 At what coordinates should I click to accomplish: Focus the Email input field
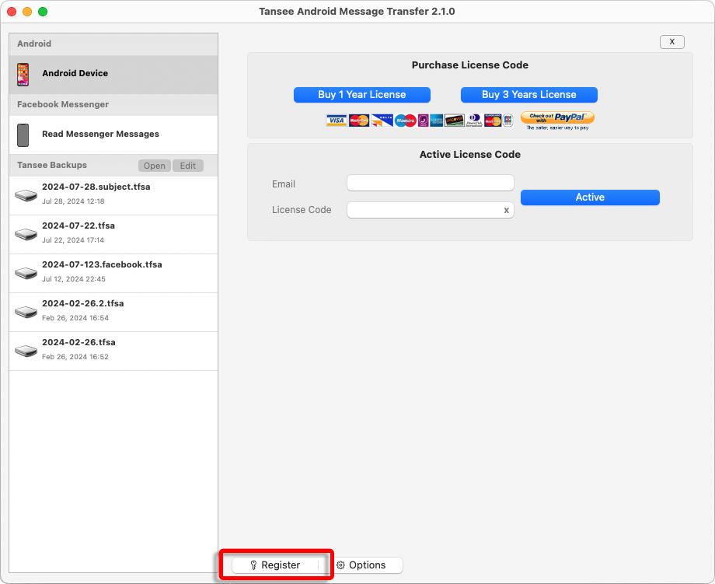(x=430, y=183)
